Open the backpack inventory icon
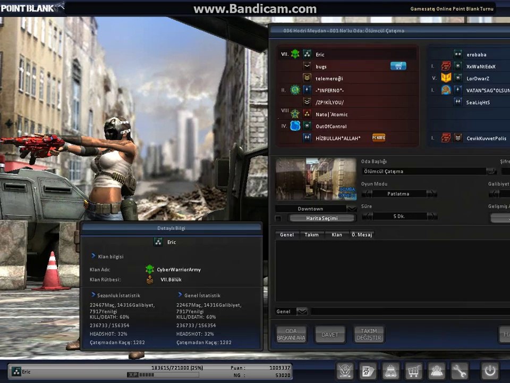 point(390,371)
